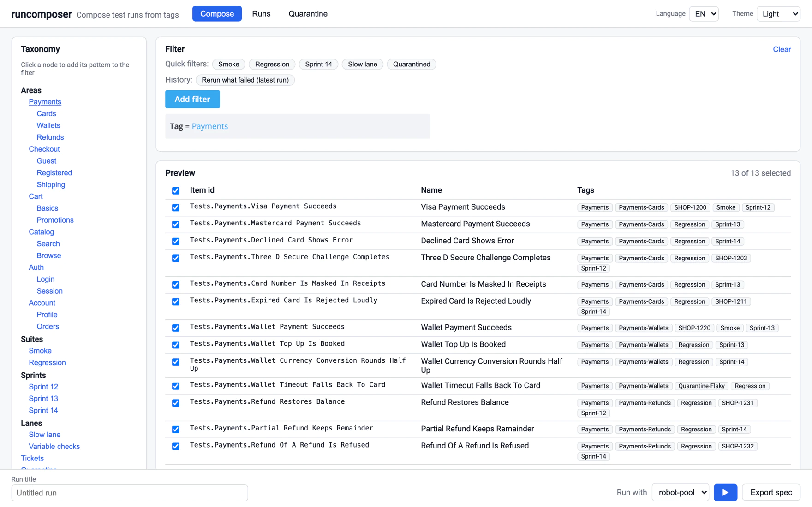
Task: Uncheck Wallet Timeout Falls Back To Card
Action: (x=176, y=386)
